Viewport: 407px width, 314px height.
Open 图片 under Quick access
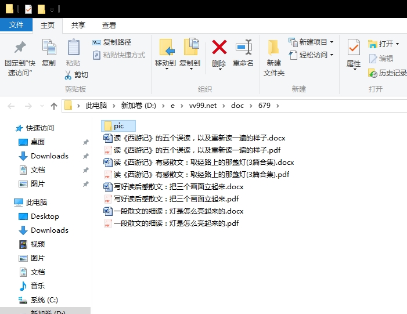tap(32, 184)
